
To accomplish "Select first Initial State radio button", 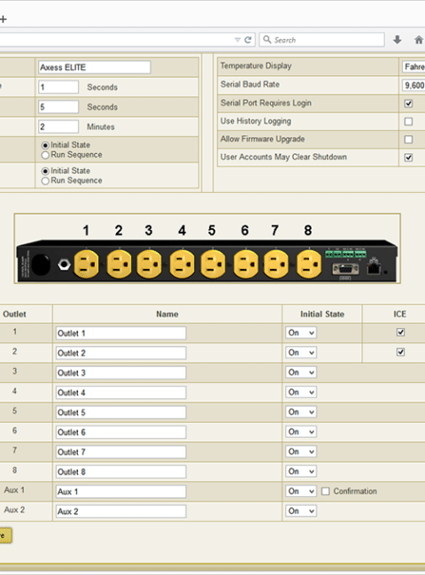I will pos(45,145).
